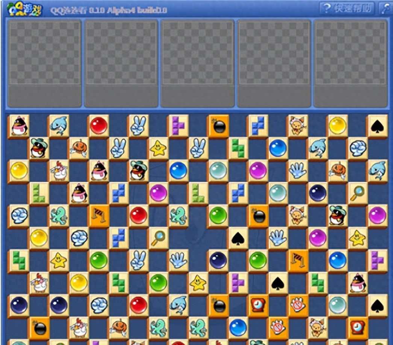Select the navy ball tile in seventh row
The height and width of the screenshot is (345, 393).
(219, 261)
